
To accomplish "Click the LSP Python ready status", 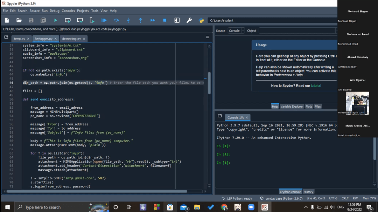I will [237, 198].
